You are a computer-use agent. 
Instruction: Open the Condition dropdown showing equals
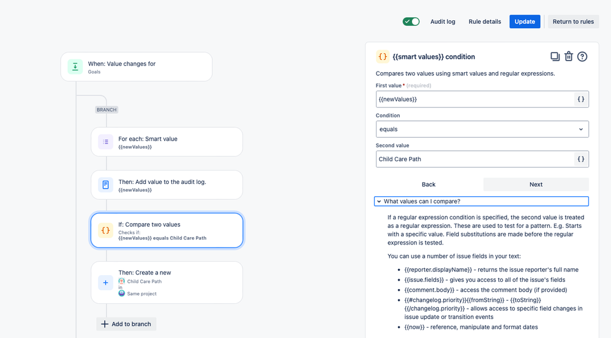(x=482, y=129)
